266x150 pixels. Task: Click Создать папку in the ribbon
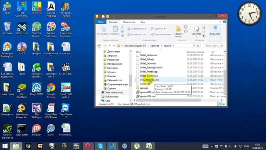click(178, 32)
